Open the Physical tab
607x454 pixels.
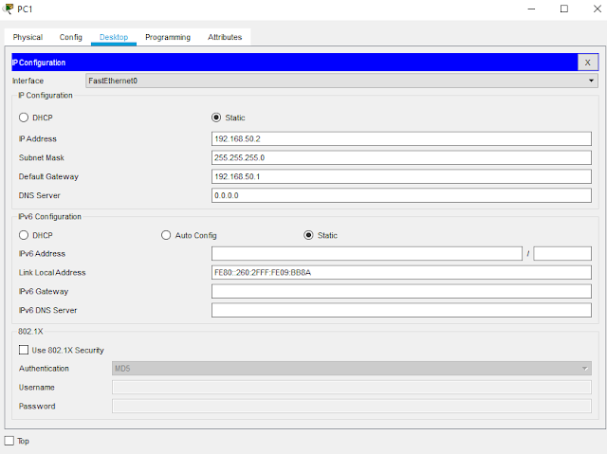pyautogui.click(x=28, y=37)
